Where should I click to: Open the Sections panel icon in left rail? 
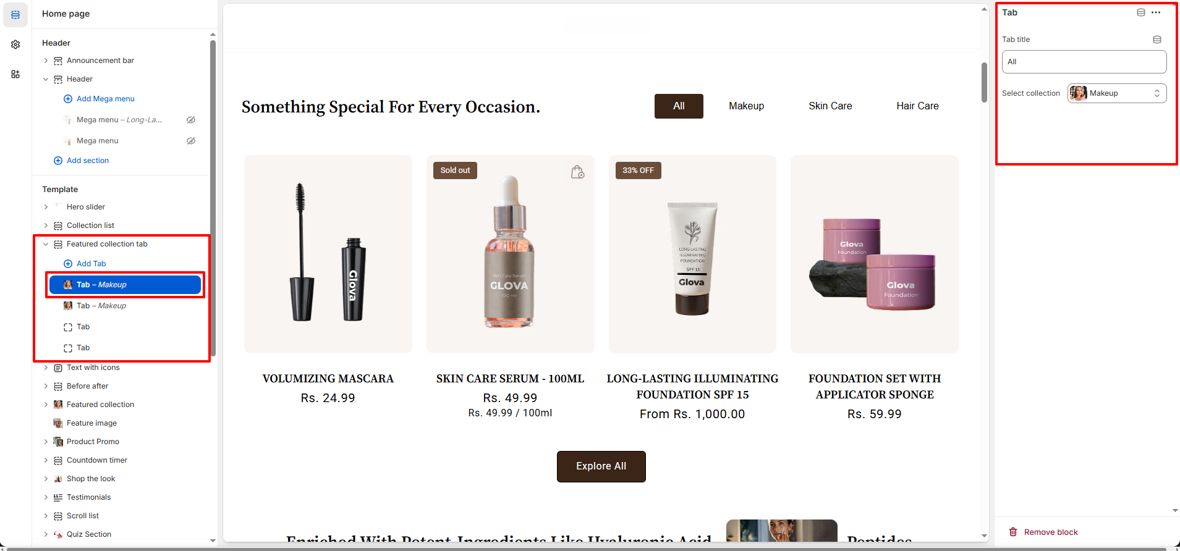click(x=15, y=15)
